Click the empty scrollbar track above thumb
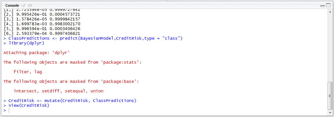This screenshot has height=117, width=334. coord(330,47)
